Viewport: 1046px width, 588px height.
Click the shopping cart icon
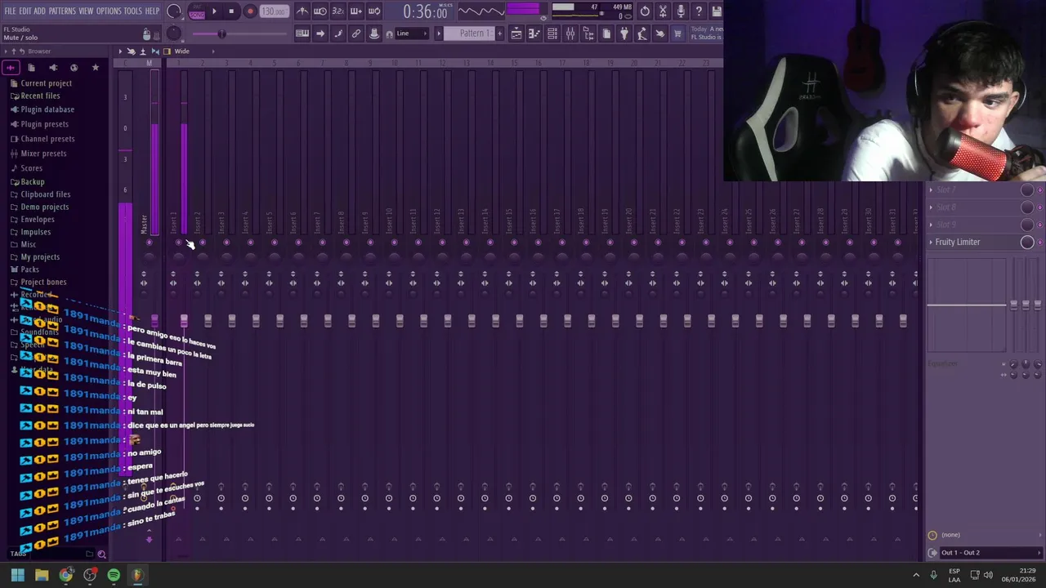point(677,33)
